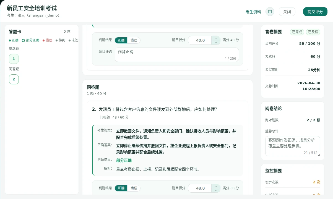333x199 pixels.
Task: Click the 解析 explanation text
Action: click(158, 169)
